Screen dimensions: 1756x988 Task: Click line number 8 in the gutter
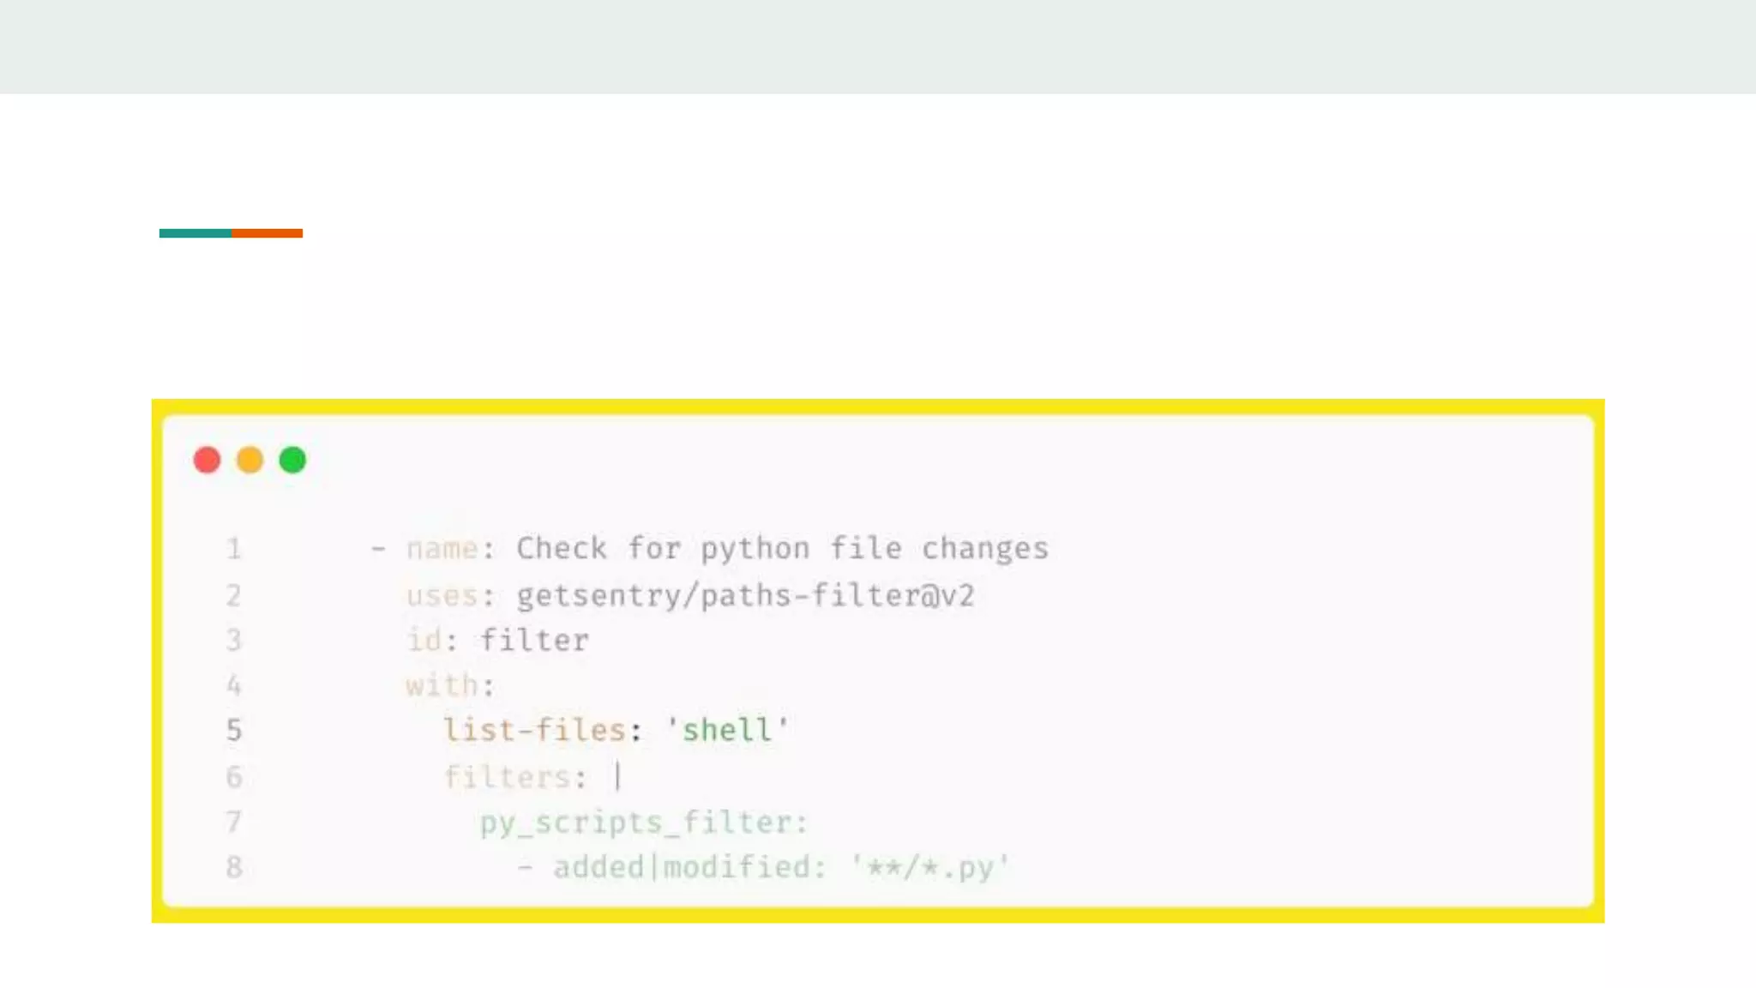234,867
